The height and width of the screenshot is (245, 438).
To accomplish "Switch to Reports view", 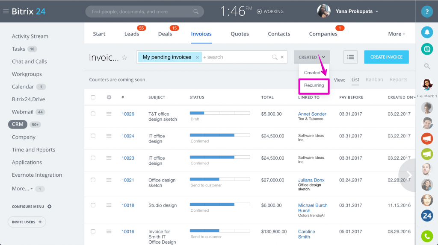I will [x=398, y=79].
